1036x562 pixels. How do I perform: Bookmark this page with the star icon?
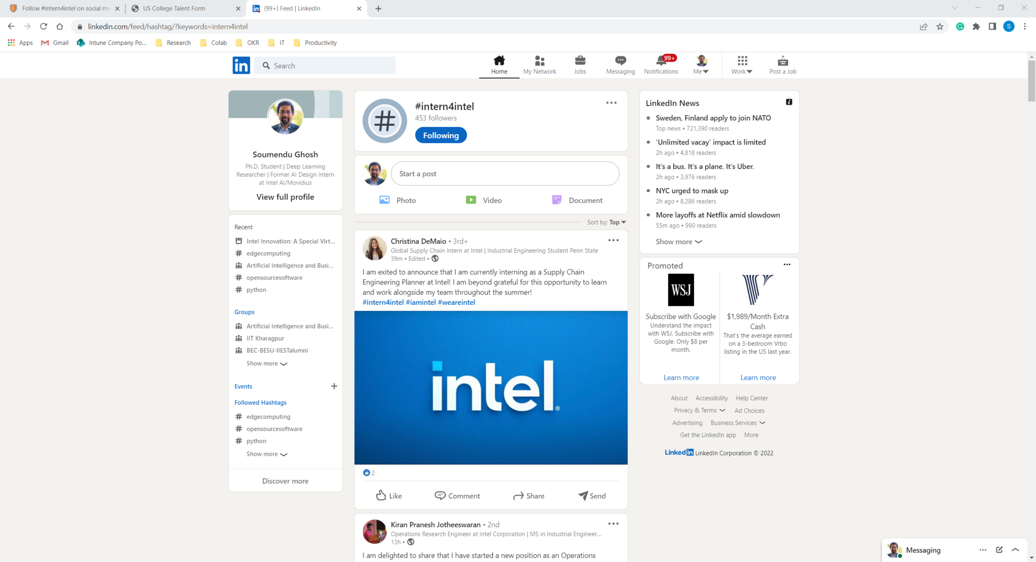coord(940,27)
